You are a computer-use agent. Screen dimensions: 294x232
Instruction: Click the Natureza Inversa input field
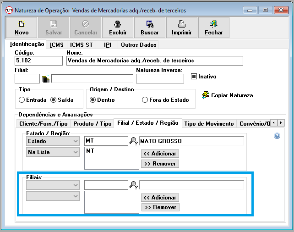[x=160, y=78]
